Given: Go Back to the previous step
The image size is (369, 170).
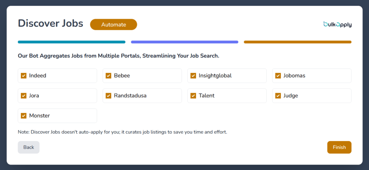Looking at the screenshot, I should 28,147.
